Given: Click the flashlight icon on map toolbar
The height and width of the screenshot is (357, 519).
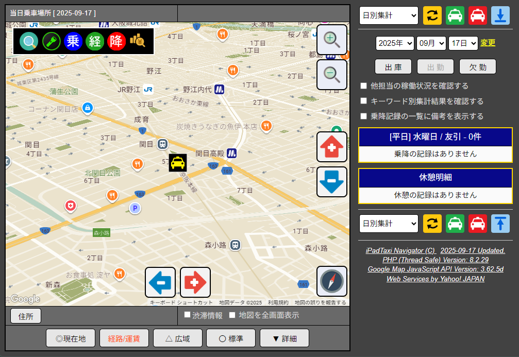Looking at the screenshot, I should [51, 41].
